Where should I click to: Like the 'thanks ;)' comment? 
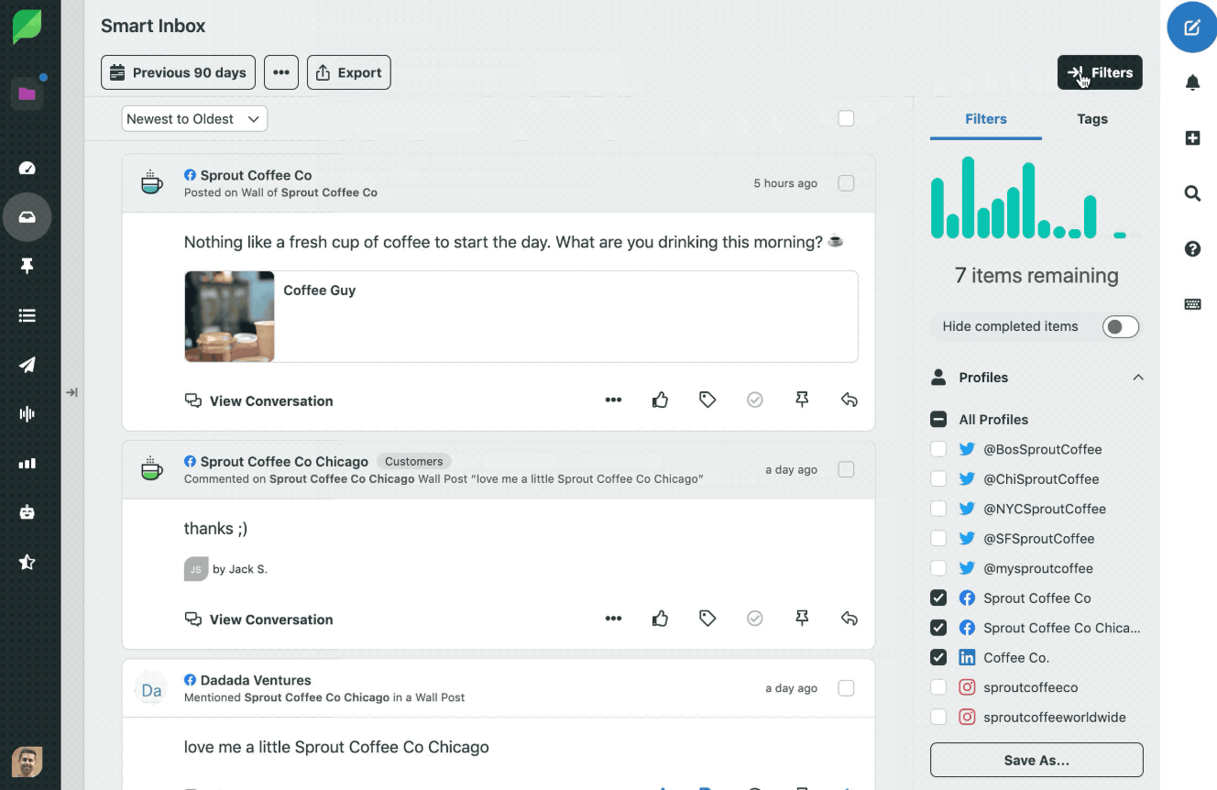click(660, 619)
